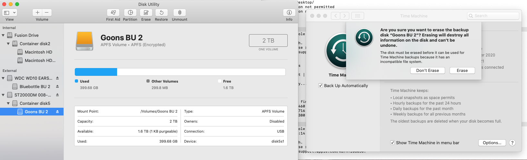The width and height of the screenshot is (527, 160).
Task: Click the gray Other Volumes legend swatch
Action: click(148, 81)
